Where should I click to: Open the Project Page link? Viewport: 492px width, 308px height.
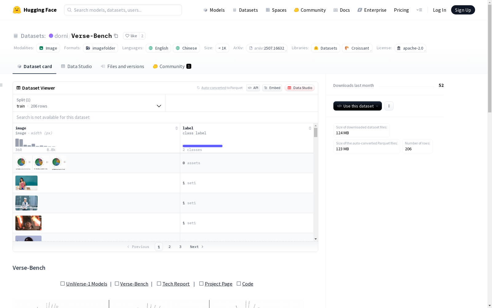[219, 284]
